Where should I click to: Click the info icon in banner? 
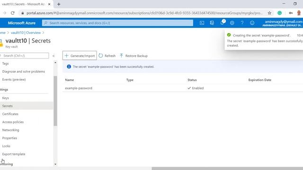tap(69, 67)
